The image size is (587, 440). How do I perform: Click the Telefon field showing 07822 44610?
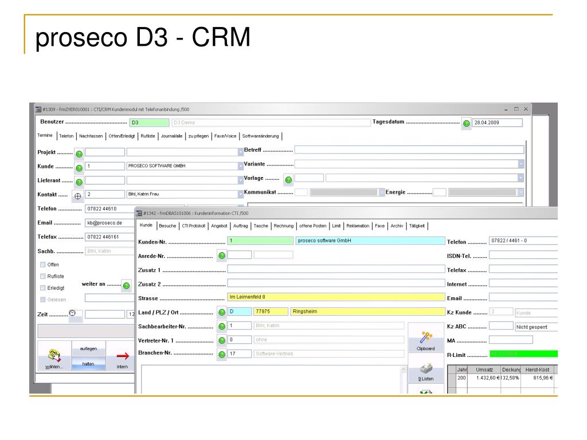tap(109, 209)
